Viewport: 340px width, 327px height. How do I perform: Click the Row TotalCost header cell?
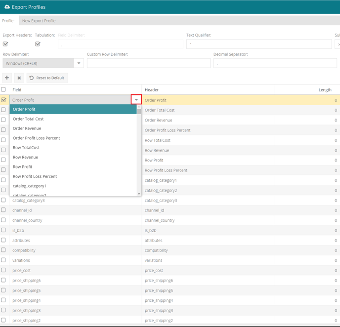pyautogui.click(x=208, y=140)
